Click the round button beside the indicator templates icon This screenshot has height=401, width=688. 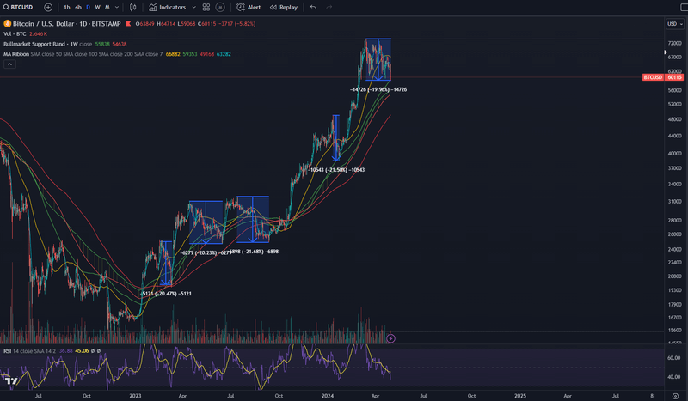click(220, 7)
